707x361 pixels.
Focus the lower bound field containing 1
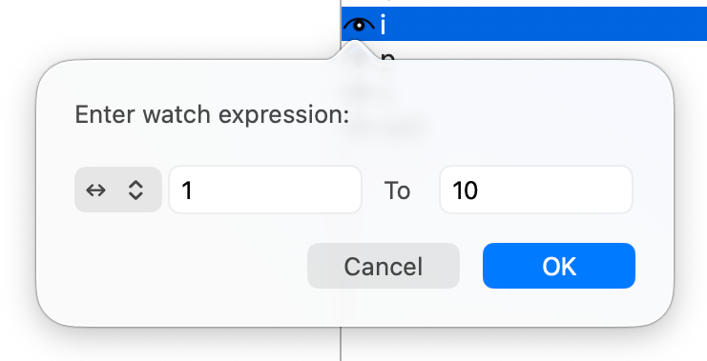click(265, 190)
